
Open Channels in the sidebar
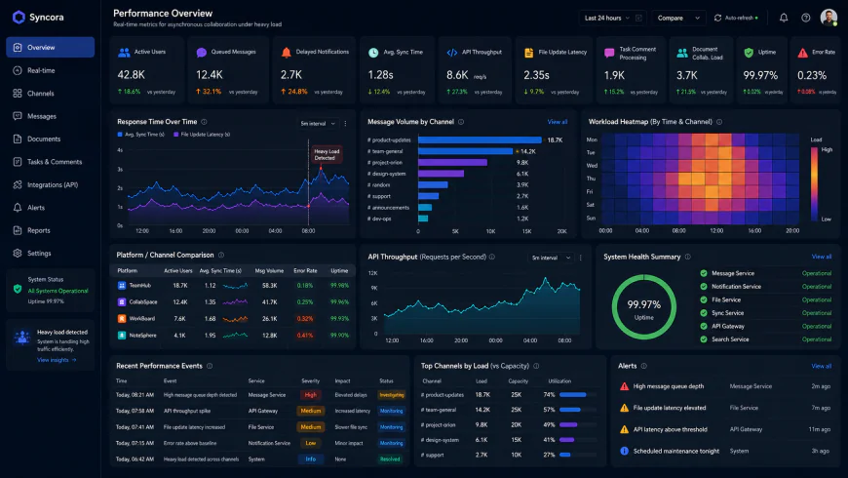pos(51,93)
